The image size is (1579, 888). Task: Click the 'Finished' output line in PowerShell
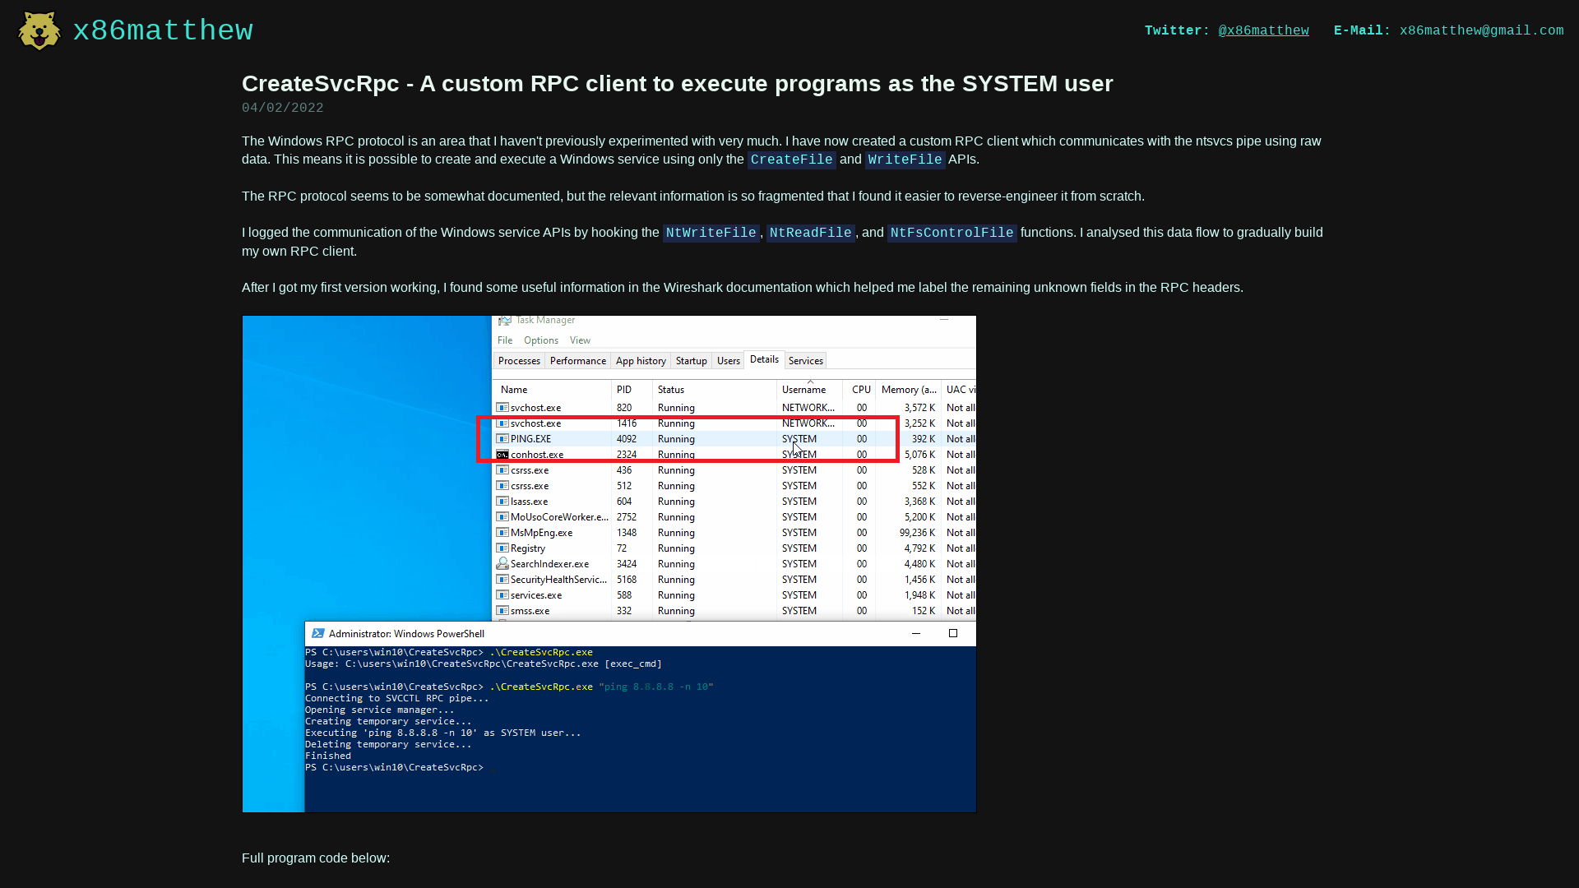click(328, 756)
